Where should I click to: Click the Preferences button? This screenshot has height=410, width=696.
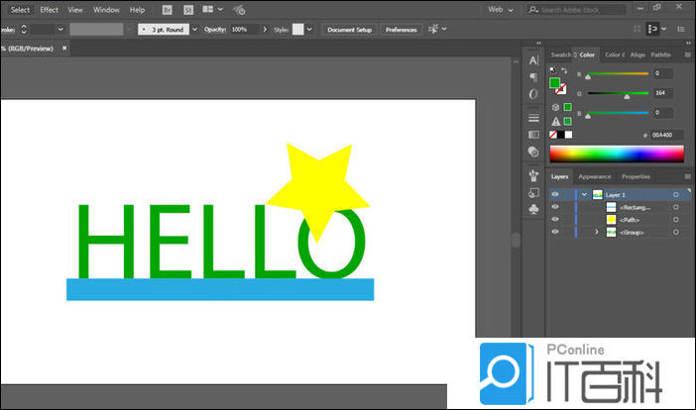(x=401, y=30)
